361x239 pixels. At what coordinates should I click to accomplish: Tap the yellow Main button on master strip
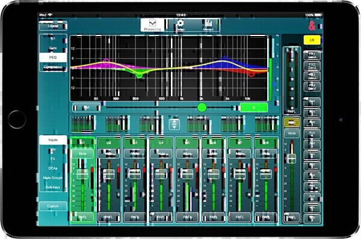pos(292,123)
